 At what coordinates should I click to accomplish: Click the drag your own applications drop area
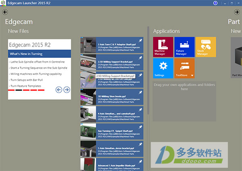184,101
